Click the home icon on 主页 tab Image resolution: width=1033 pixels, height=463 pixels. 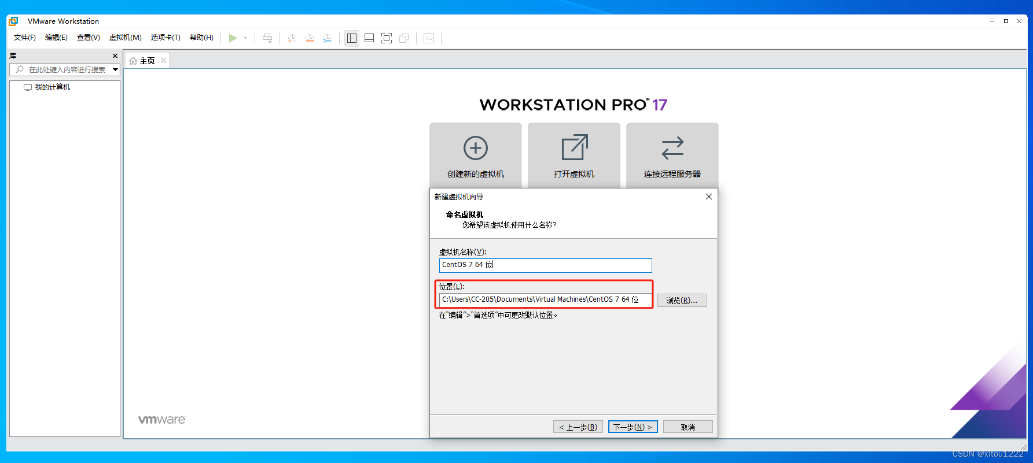(x=133, y=61)
